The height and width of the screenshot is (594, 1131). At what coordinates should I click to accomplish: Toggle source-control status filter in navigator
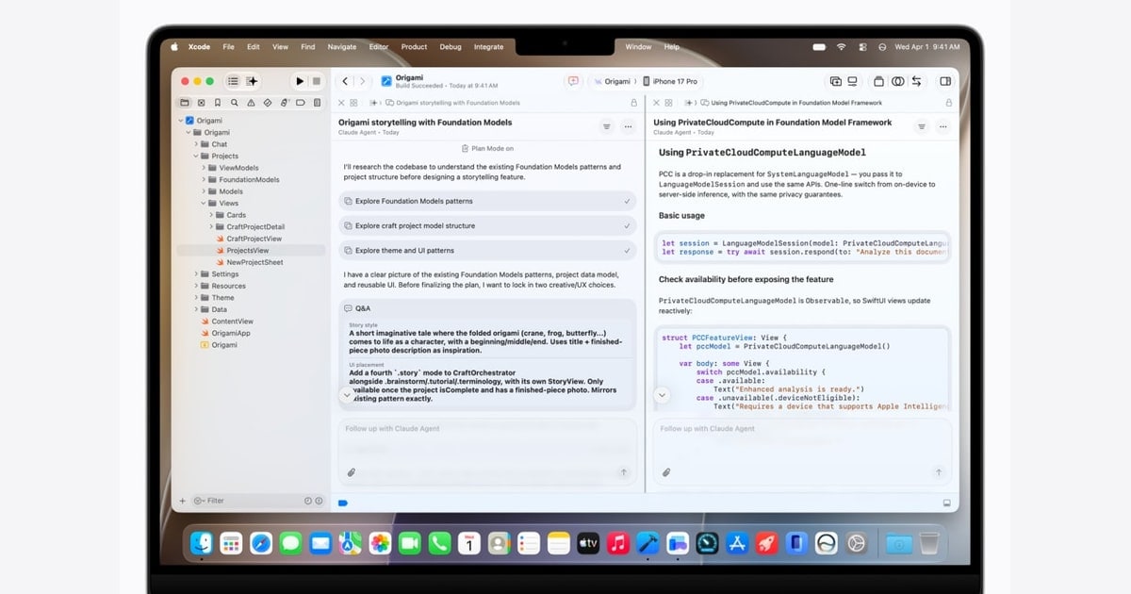pos(319,501)
